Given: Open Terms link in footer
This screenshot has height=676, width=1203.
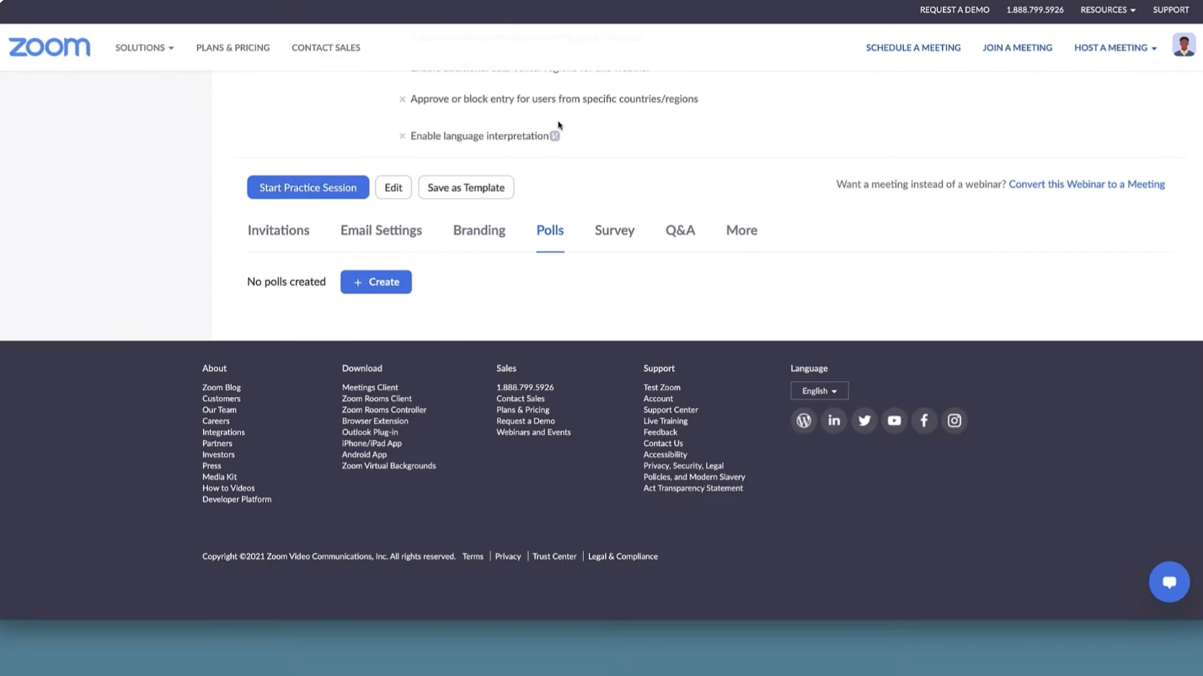Looking at the screenshot, I should 473,556.
